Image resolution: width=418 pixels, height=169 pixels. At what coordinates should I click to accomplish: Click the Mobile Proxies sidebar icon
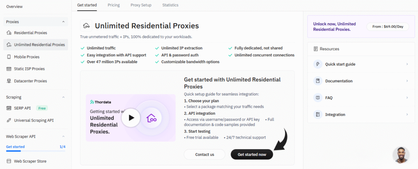[x=9, y=57]
